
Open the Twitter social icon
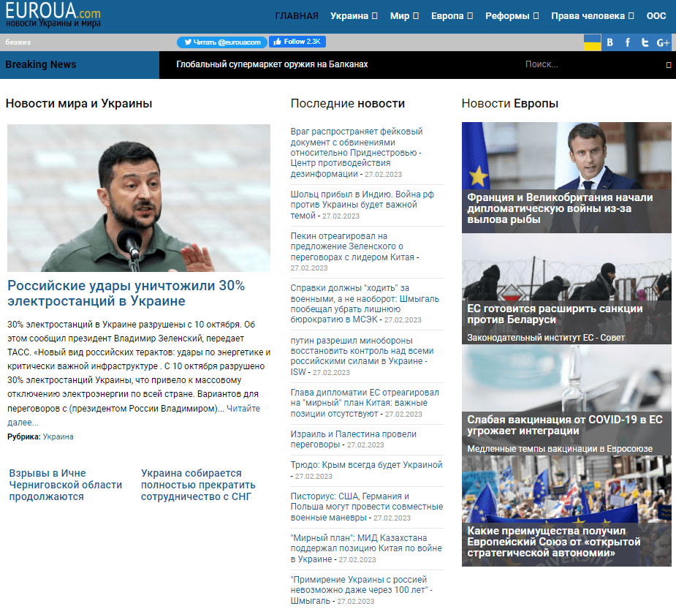[645, 42]
